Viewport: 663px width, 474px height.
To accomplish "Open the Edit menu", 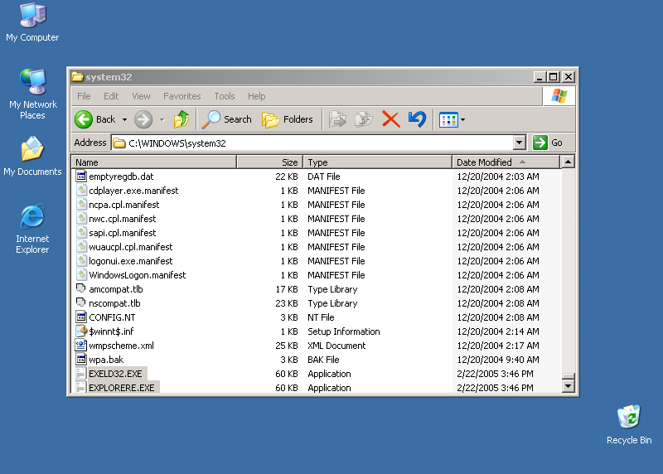I will (111, 96).
